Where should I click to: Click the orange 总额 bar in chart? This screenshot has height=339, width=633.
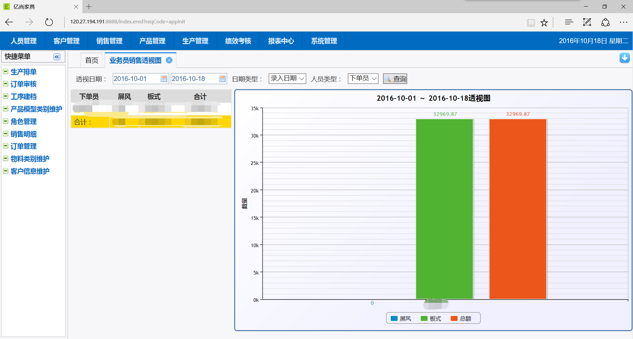518,209
